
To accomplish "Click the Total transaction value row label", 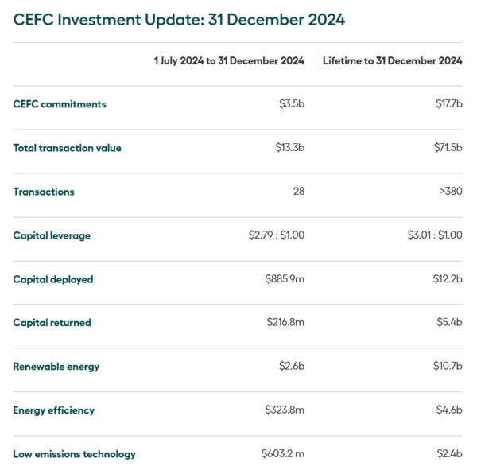I will click(x=68, y=148).
